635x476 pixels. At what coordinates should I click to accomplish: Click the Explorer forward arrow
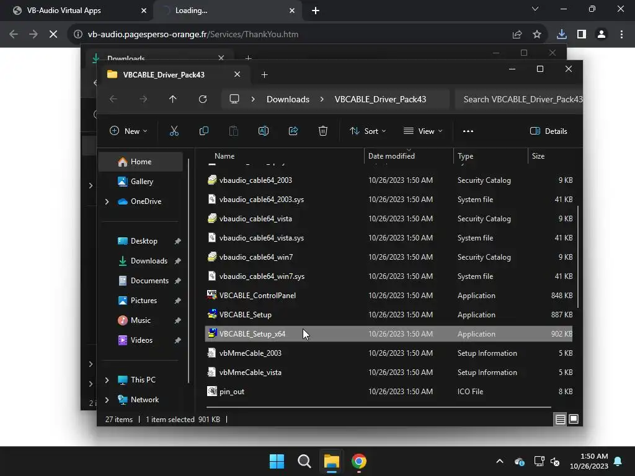[143, 99]
